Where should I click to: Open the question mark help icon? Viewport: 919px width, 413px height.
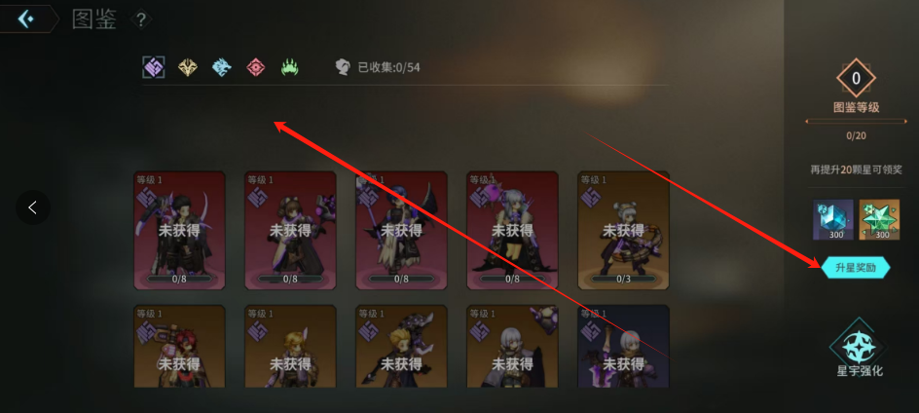pos(140,19)
